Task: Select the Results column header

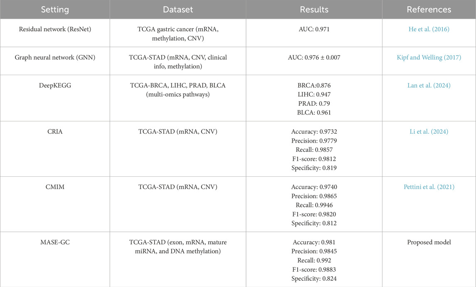Action: [x=314, y=9]
